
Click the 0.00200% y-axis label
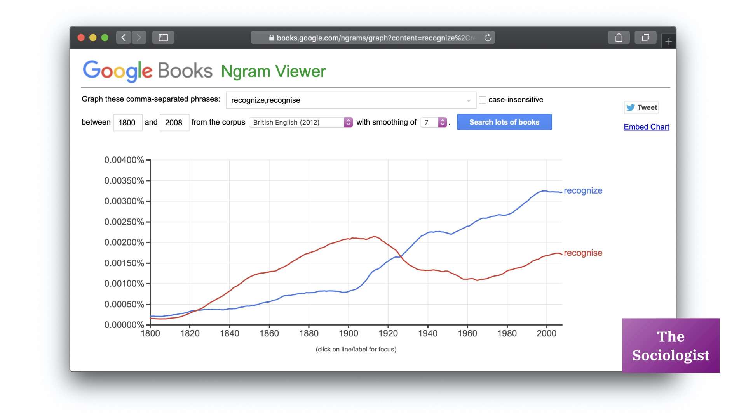[x=124, y=242]
